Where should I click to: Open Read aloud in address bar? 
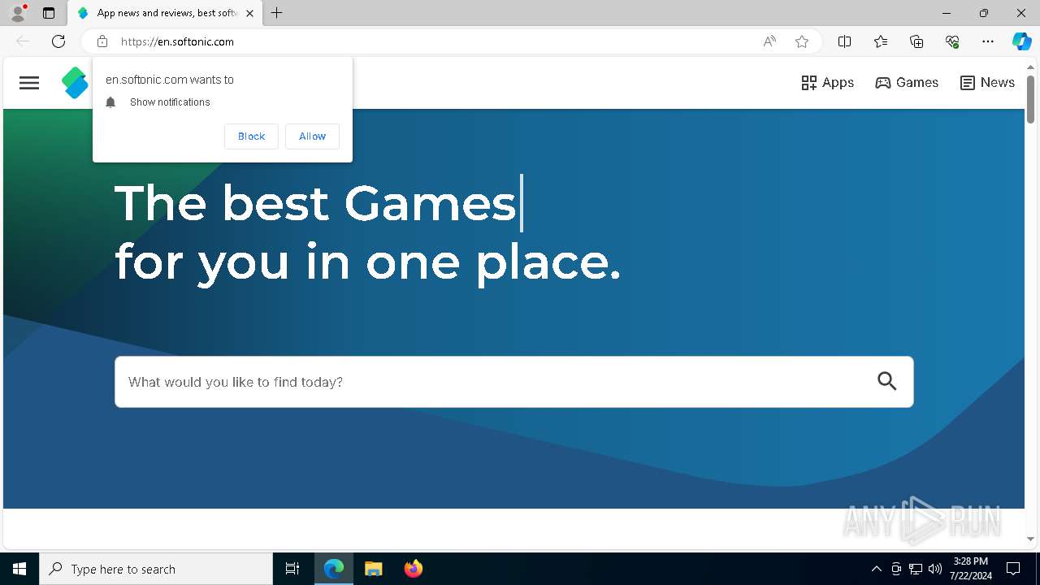coord(769,41)
